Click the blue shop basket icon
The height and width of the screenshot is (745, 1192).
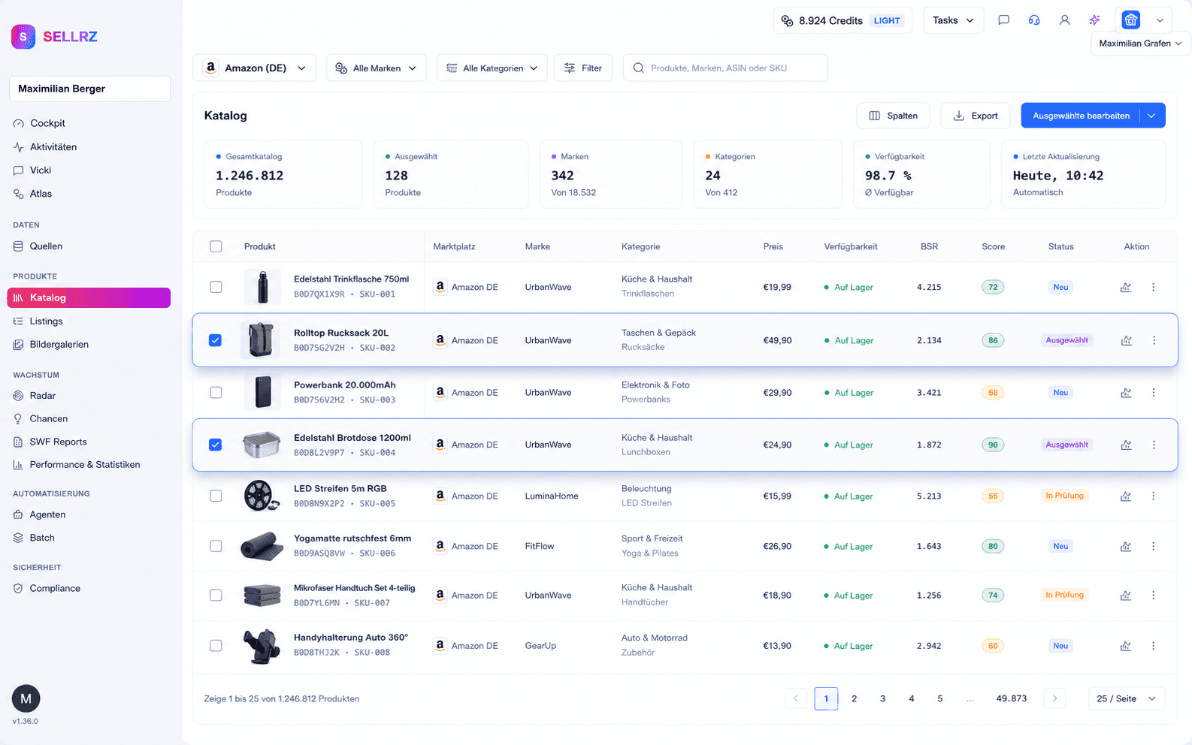coord(1131,20)
